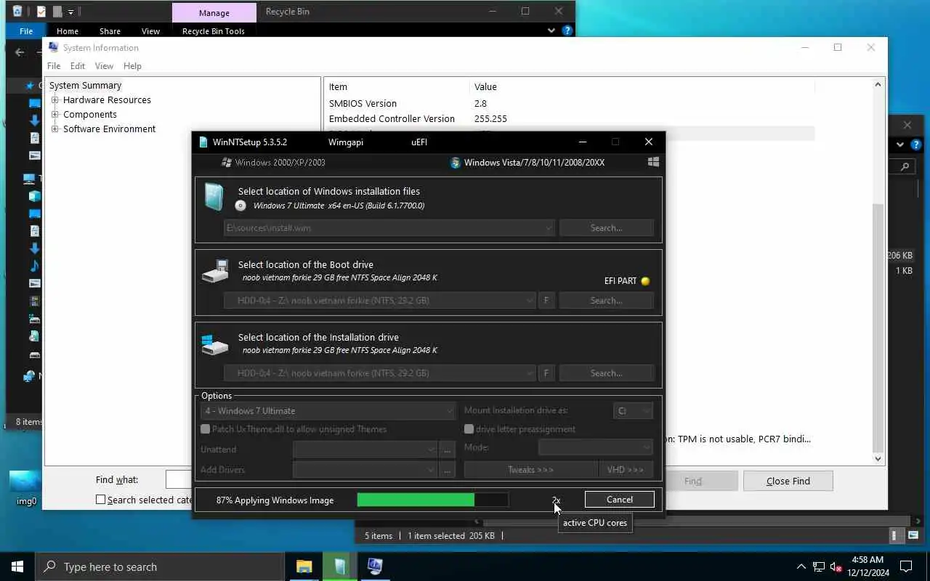Image resolution: width=930 pixels, height=581 pixels.
Task: Open the Mode dropdown
Action: point(595,447)
